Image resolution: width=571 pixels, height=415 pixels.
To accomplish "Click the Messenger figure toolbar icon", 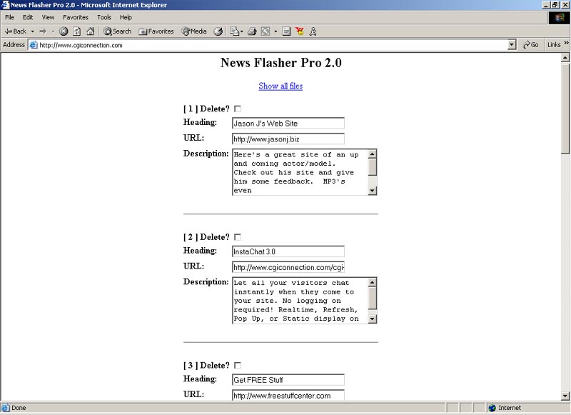I will tap(313, 31).
